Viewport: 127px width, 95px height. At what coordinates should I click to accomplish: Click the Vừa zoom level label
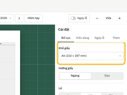click(108, 18)
